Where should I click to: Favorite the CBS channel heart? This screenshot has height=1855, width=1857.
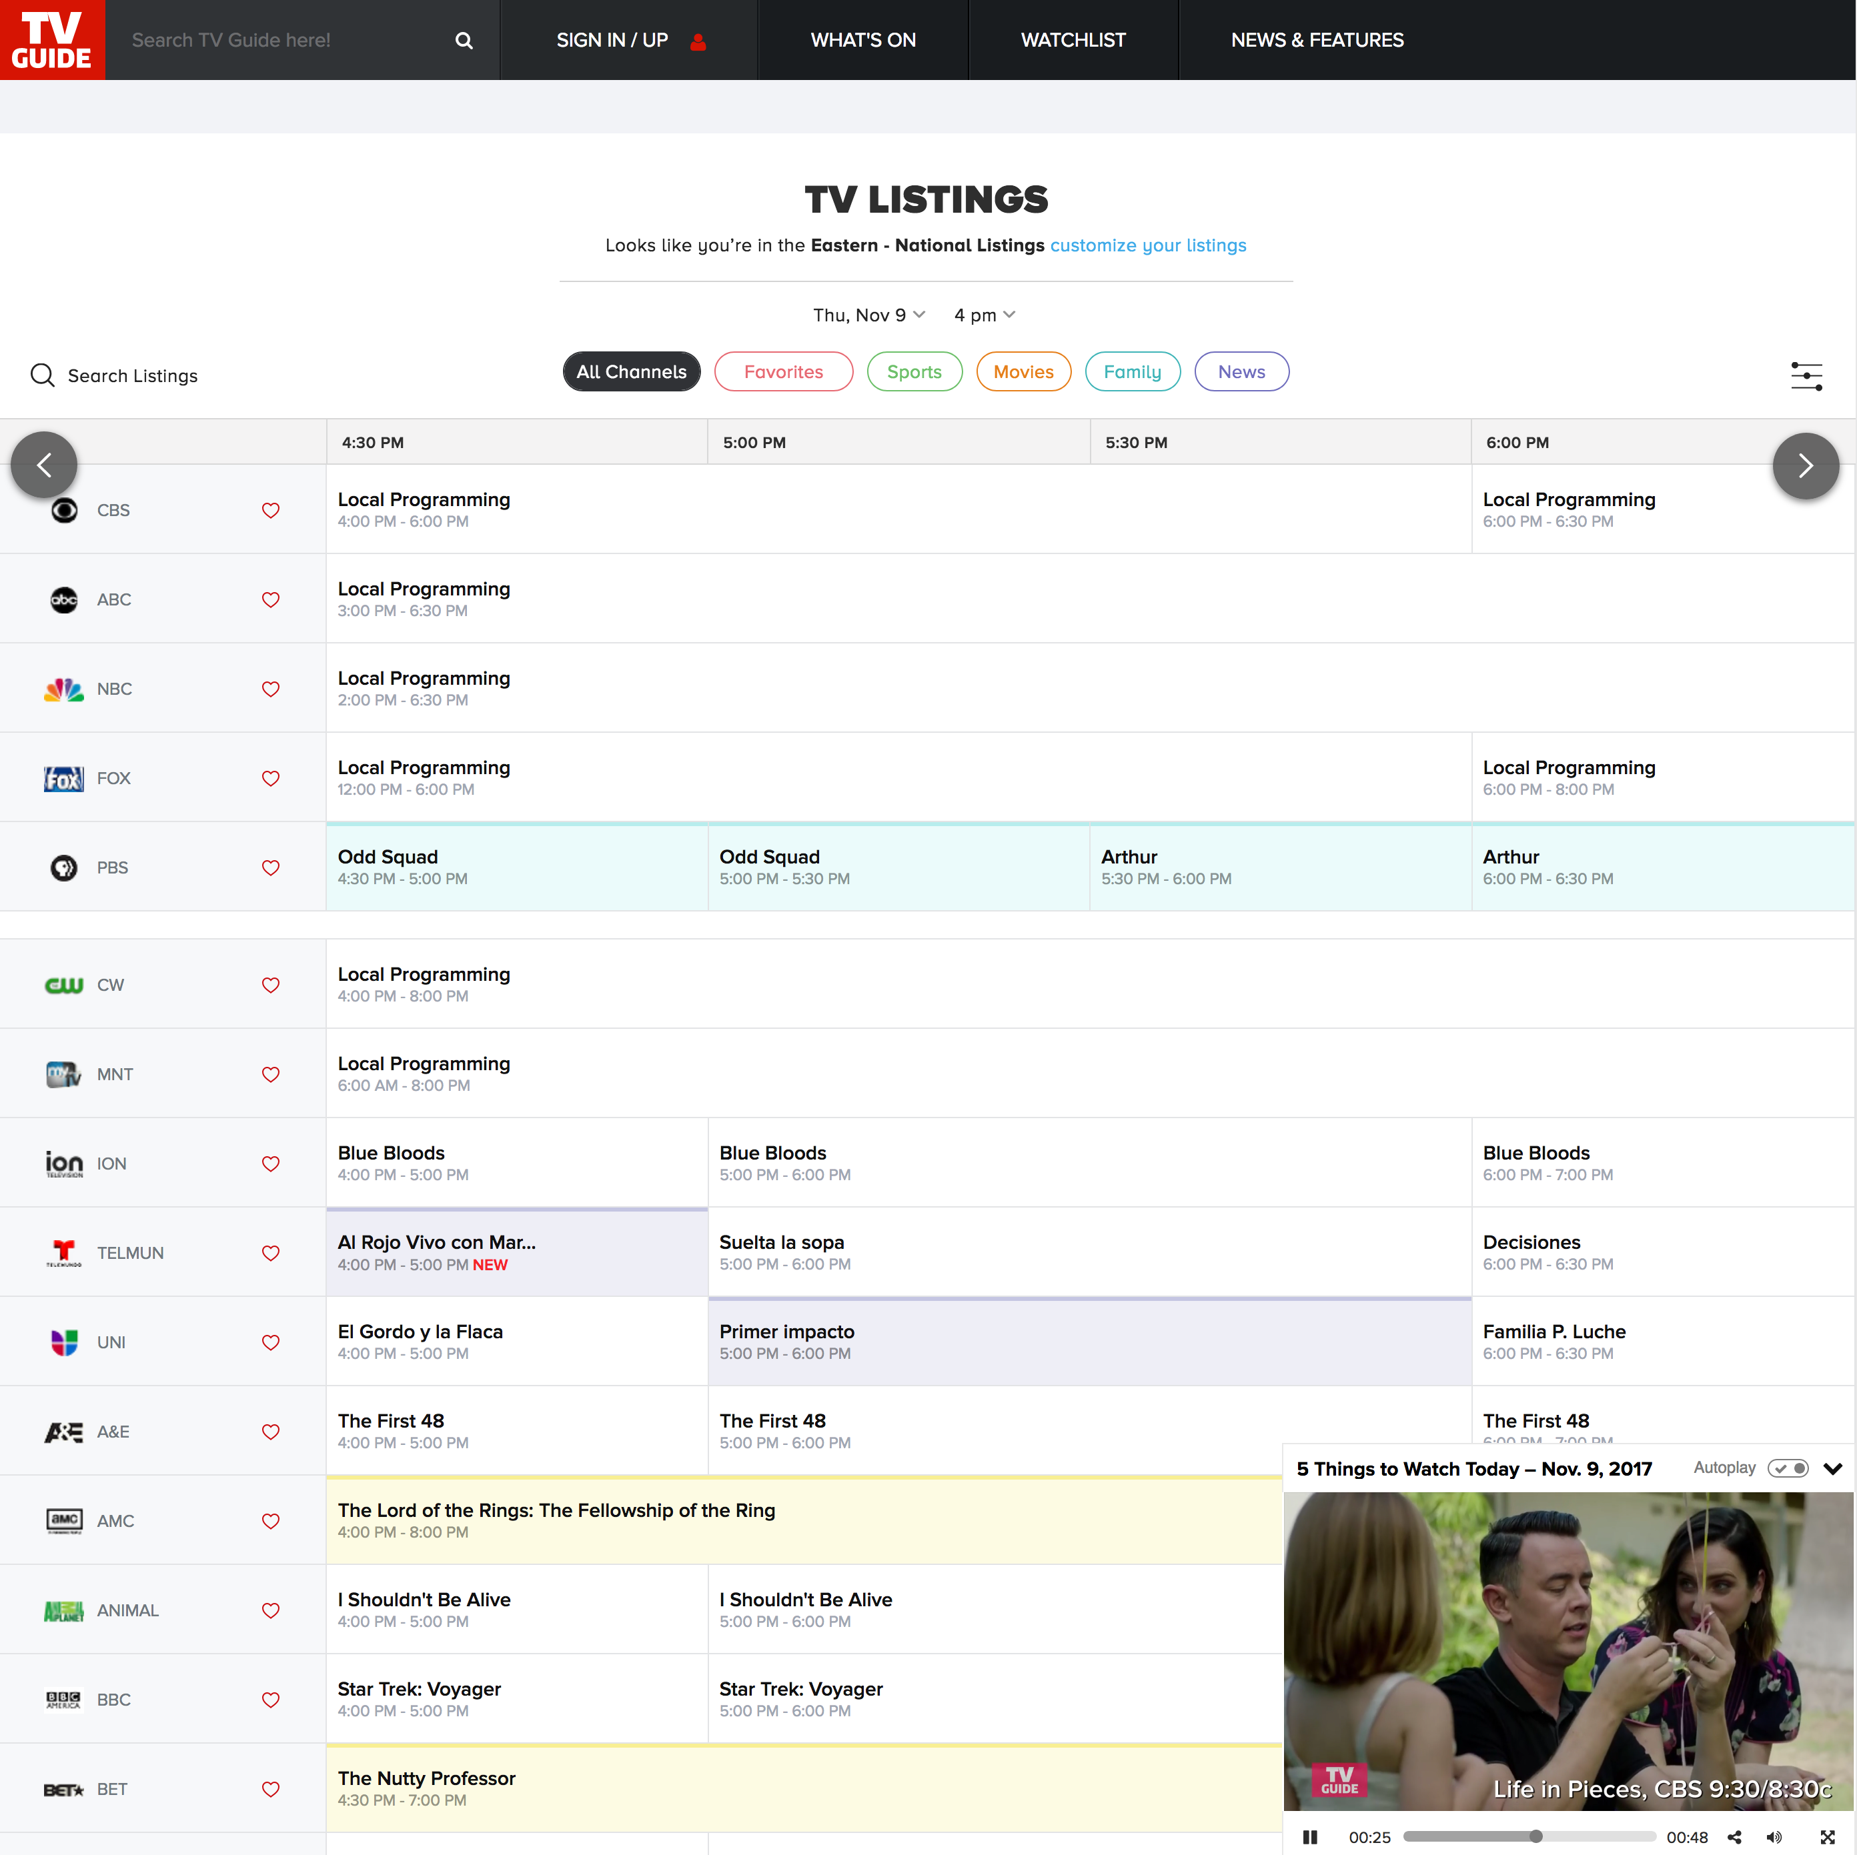click(271, 510)
